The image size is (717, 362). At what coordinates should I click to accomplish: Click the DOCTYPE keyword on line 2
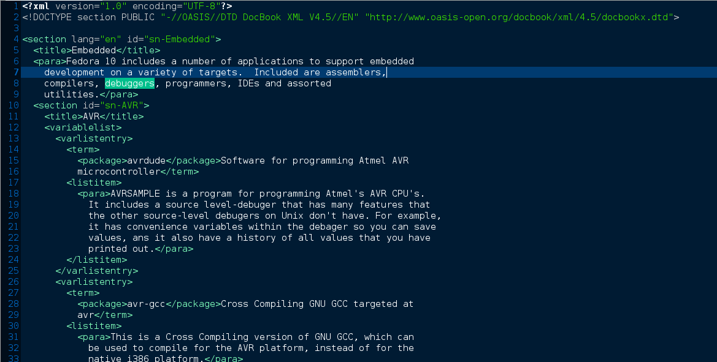(52, 17)
